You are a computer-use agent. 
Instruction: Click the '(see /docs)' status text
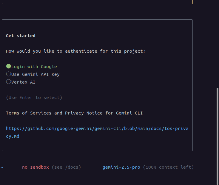(x=66, y=167)
